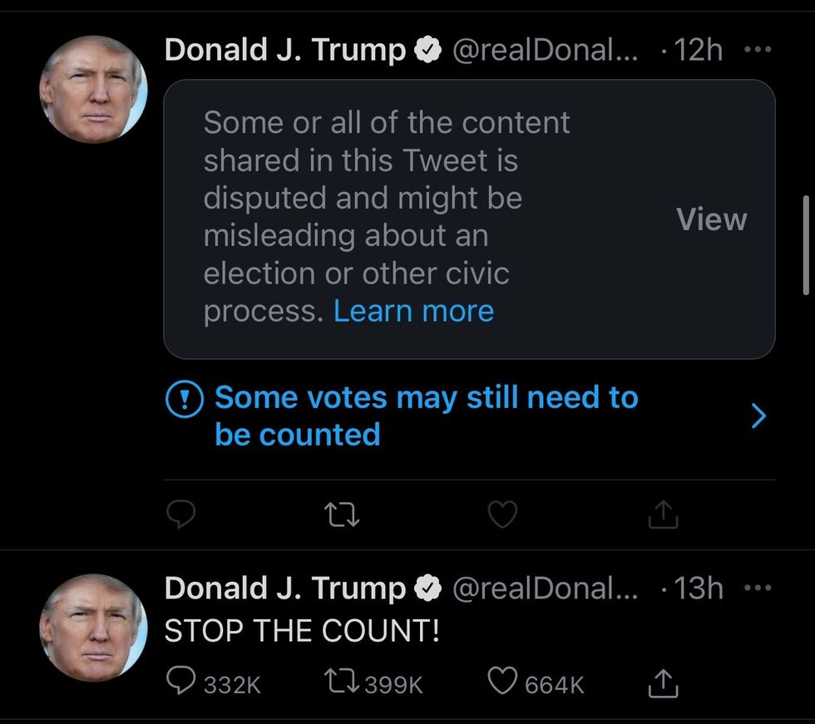
Task: Click the scrollbar on the right edge
Action: click(x=805, y=245)
